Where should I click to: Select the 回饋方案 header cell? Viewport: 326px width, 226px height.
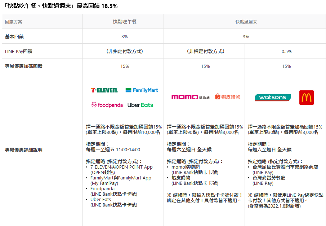42,22
